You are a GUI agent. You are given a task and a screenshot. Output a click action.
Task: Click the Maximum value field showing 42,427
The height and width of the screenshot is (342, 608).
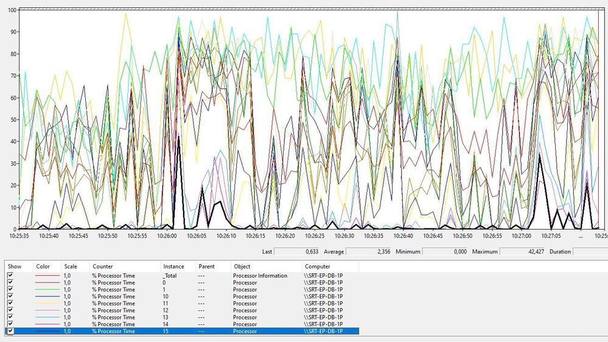tap(522, 251)
